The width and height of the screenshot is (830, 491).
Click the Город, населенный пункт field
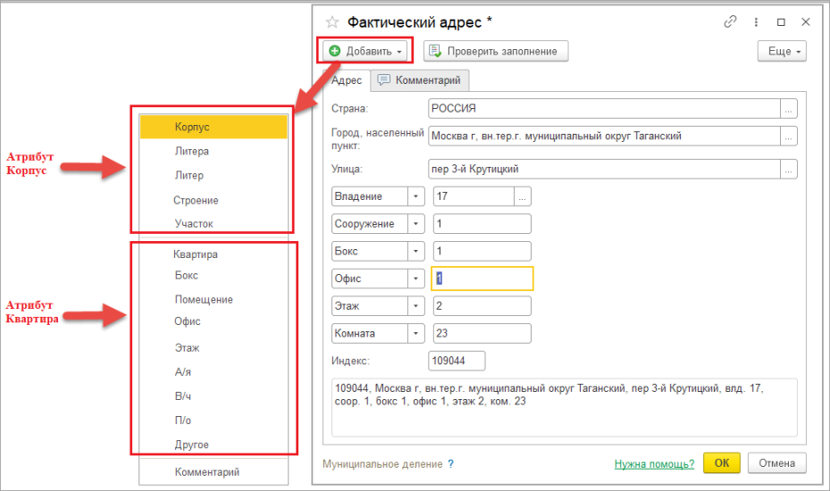[604, 136]
